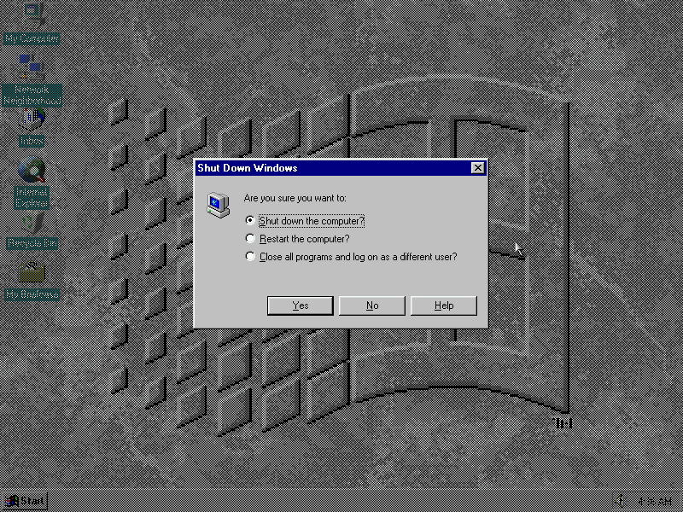
Task: Select the Recycle Bin icon
Action: point(32,224)
